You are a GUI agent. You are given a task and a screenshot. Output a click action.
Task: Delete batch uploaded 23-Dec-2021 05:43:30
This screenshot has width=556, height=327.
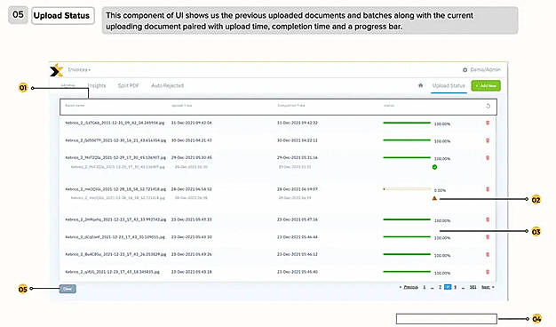tap(488, 237)
